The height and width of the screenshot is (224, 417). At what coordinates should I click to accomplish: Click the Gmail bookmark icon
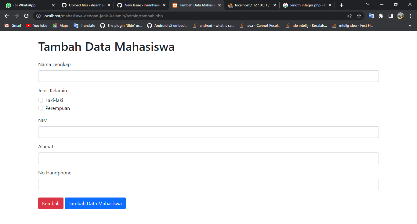pos(7,26)
